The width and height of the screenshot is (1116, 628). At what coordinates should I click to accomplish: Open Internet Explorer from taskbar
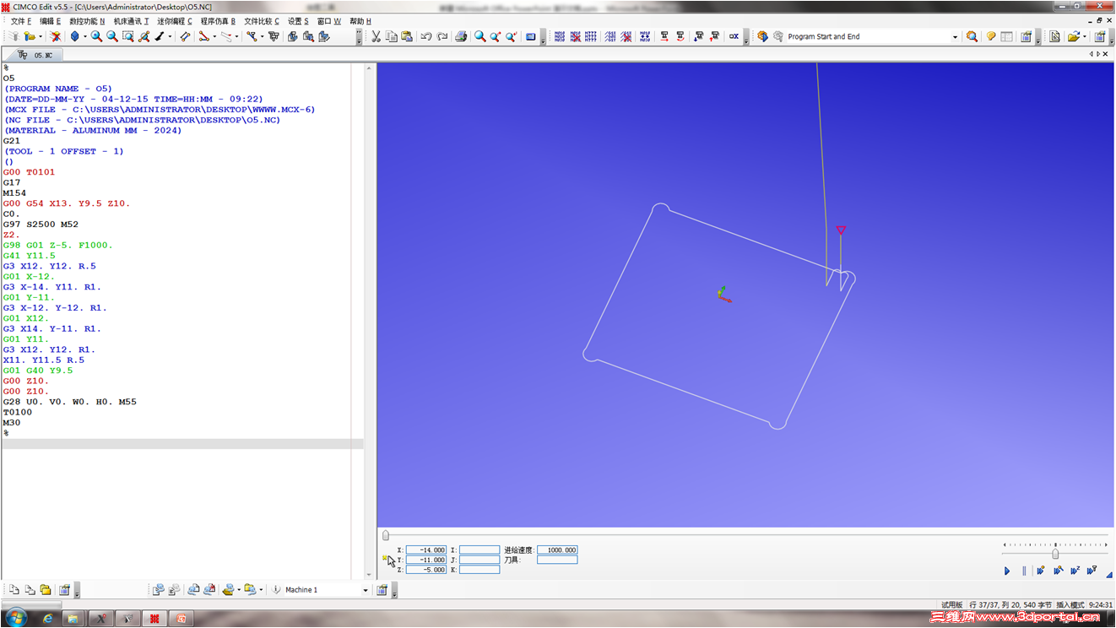[47, 619]
